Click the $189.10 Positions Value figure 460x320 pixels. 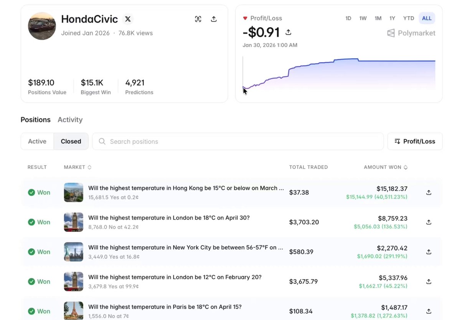pos(41,83)
